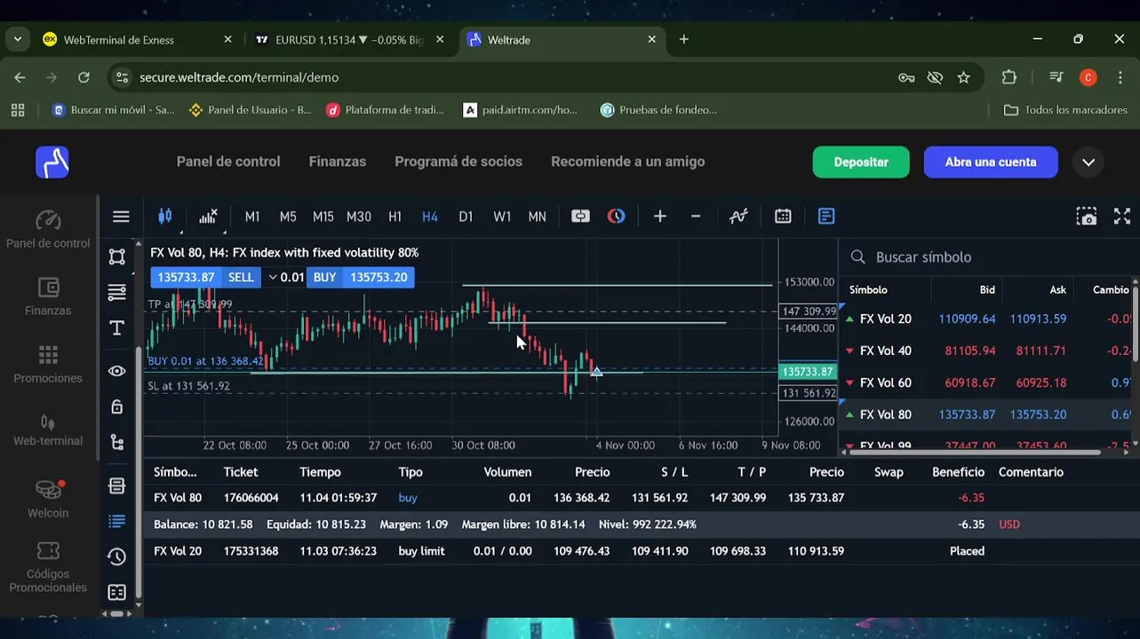Zoom in chart with plus icon
This screenshot has width=1140, height=639.
click(x=660, y=217)
